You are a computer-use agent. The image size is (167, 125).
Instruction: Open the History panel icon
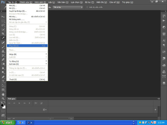click(164, 16)
